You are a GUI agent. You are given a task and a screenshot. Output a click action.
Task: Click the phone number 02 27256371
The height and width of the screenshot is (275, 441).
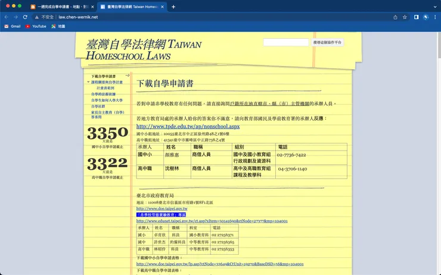[222, 235]
